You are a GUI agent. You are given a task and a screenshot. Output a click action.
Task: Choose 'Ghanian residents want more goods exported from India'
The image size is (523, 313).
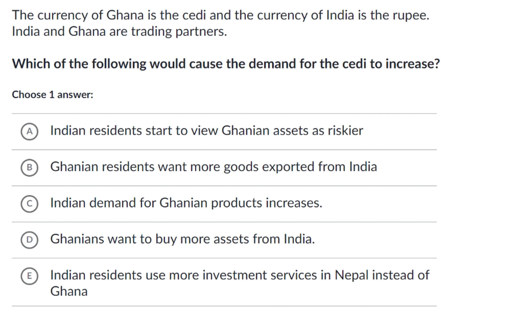pyautogui.click(x=213, y=167)
